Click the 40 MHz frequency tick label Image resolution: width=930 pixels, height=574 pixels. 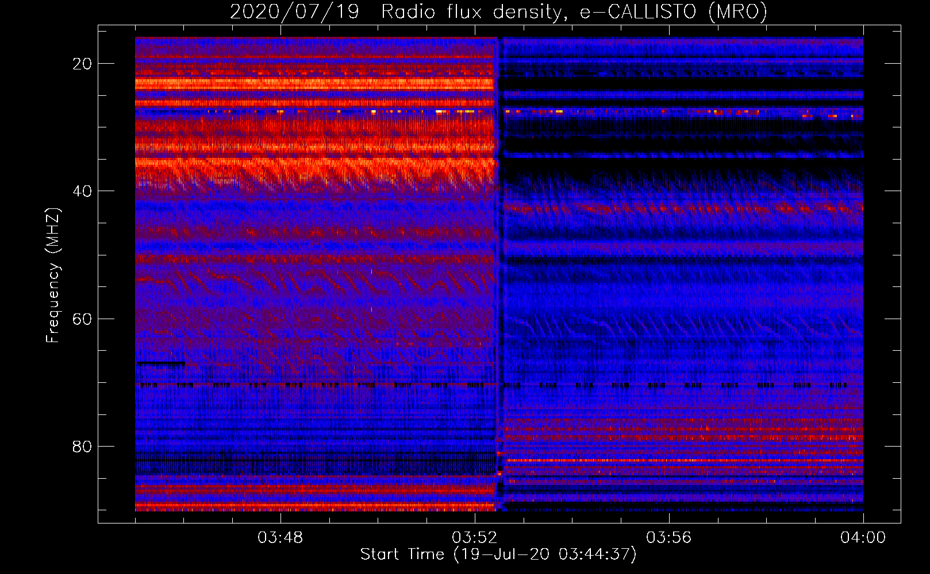pos(82,191)
